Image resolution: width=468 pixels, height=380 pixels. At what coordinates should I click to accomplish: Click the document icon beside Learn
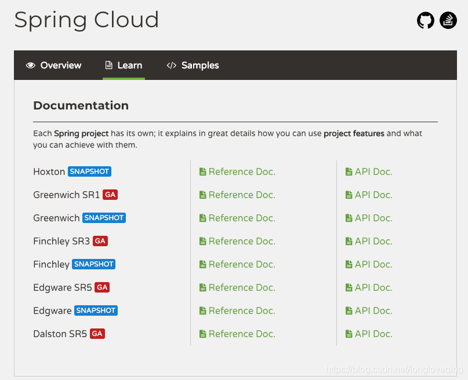(x=109, y=65)
